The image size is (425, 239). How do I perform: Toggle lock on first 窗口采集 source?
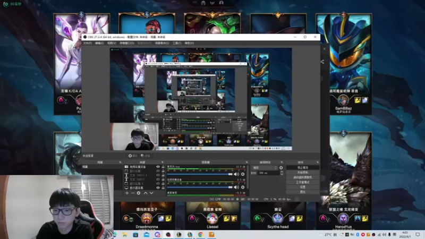pyautogui.click(x=163, y=171)
